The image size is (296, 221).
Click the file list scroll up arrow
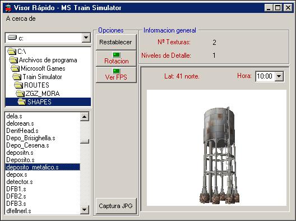[85, 117]
